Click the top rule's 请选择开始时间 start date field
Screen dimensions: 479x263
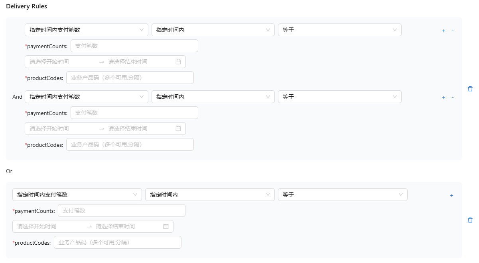pos(62,62)
